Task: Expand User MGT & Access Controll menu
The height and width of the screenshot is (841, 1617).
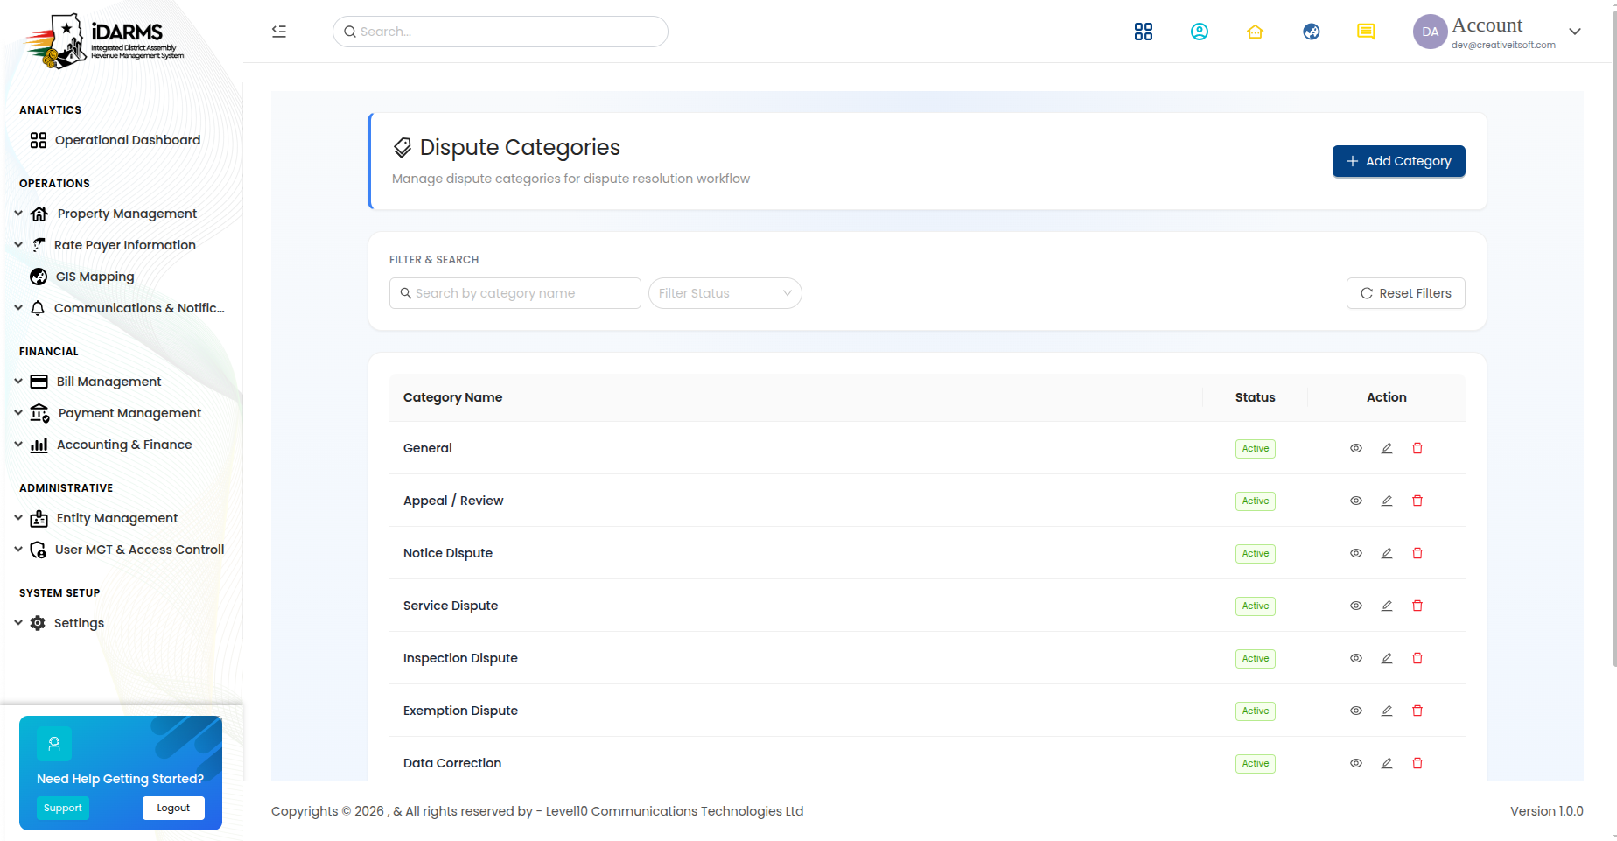Action: pos(18,550)
